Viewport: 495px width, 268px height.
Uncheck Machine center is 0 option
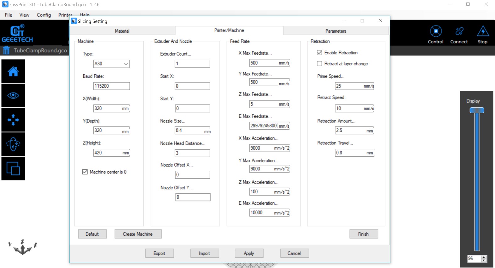85,172
